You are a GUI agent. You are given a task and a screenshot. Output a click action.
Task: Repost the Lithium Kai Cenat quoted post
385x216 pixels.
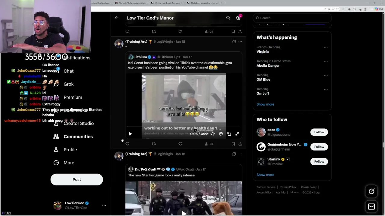[154, 144]
